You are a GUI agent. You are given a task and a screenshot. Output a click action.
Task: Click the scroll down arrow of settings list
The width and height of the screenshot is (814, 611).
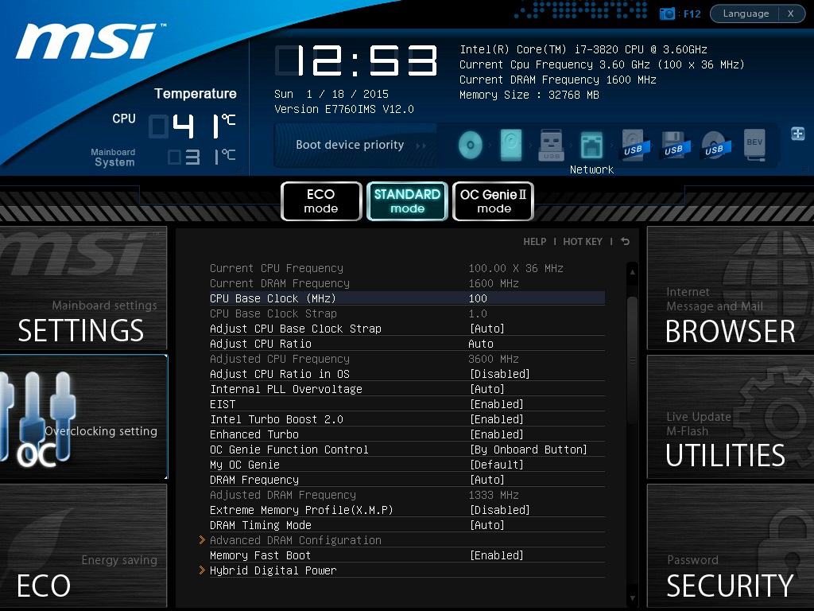click(632, 598)
